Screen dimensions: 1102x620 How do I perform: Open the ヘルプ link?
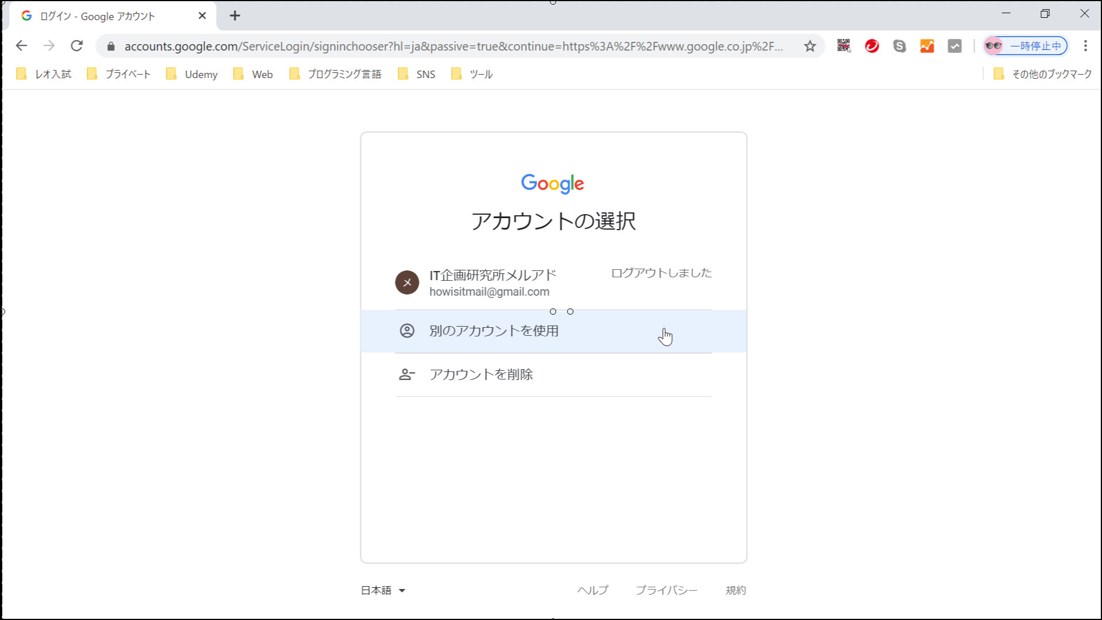point(593,590)
